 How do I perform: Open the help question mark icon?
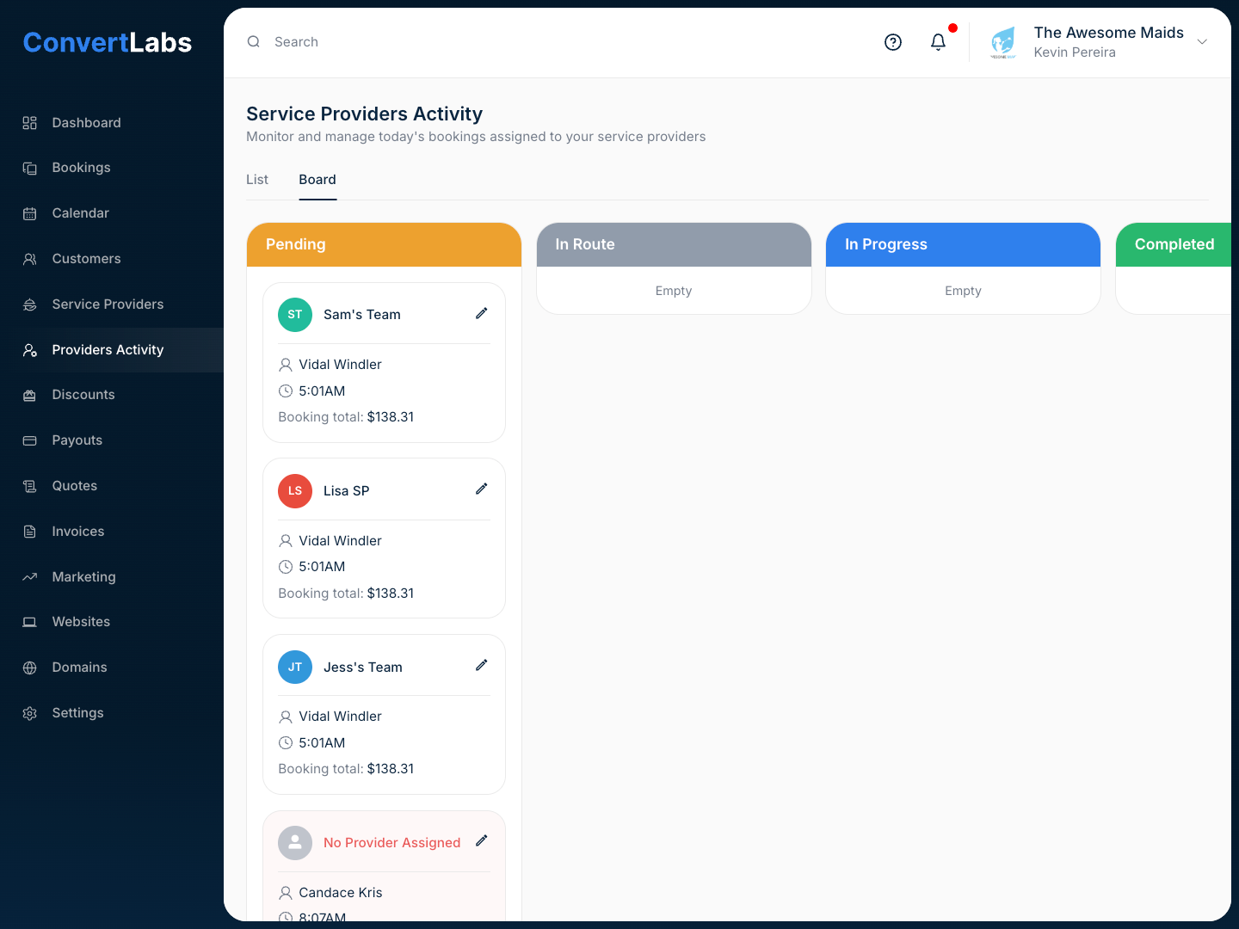(893, 42)
